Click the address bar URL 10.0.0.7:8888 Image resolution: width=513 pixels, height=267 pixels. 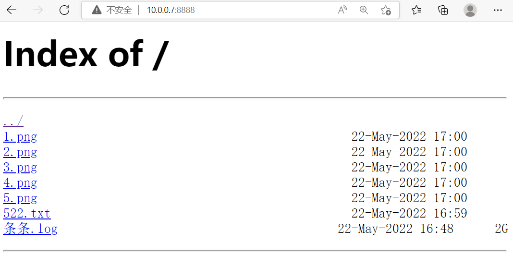click(x=171, y=10)
